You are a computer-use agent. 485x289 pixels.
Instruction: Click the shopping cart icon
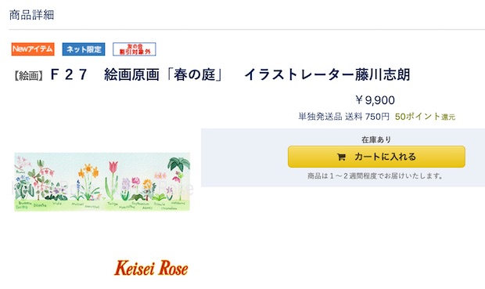(341, 157)
